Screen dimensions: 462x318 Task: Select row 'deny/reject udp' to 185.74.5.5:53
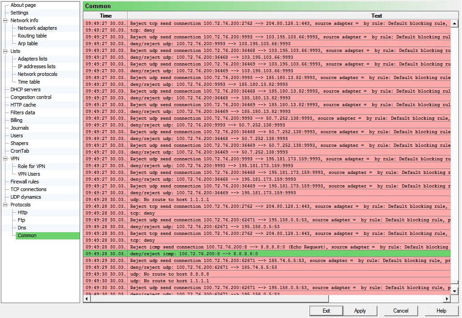click(267, 267)
